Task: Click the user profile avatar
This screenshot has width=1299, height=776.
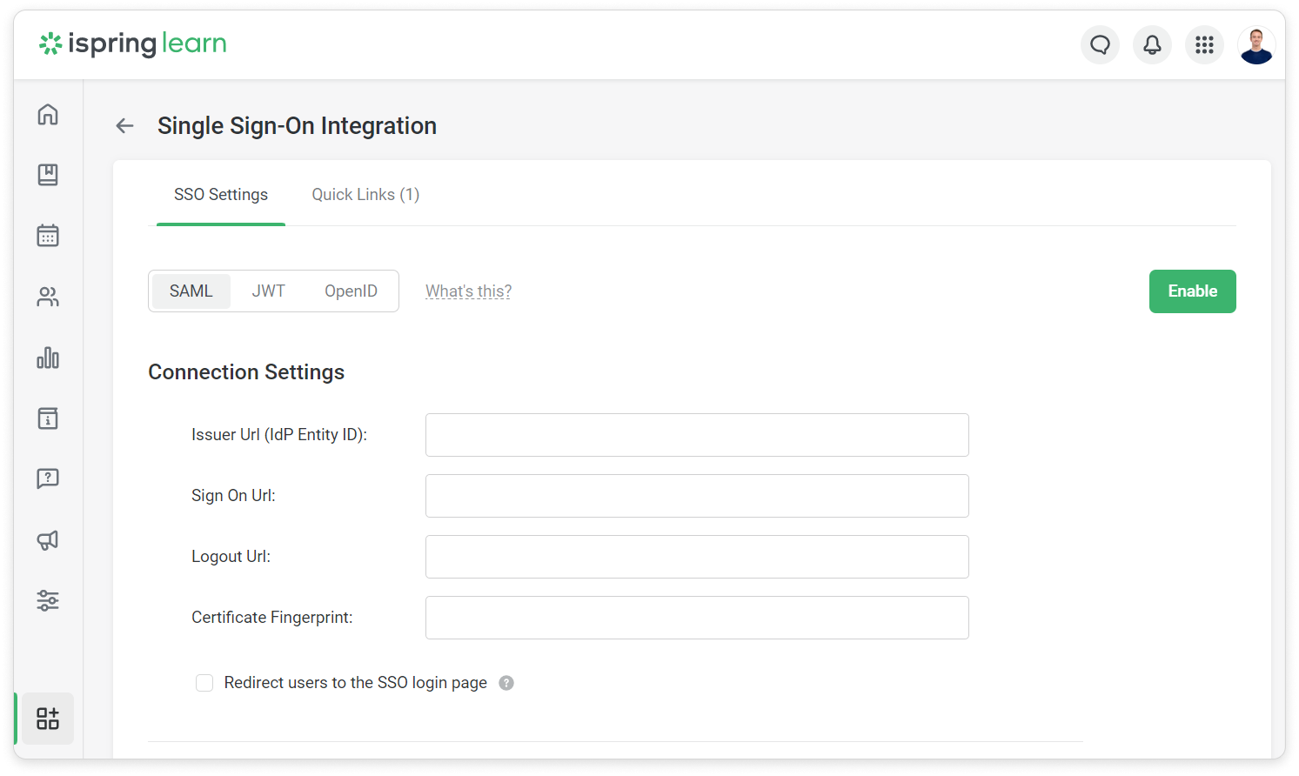Action: click(x=1255, y=45)
